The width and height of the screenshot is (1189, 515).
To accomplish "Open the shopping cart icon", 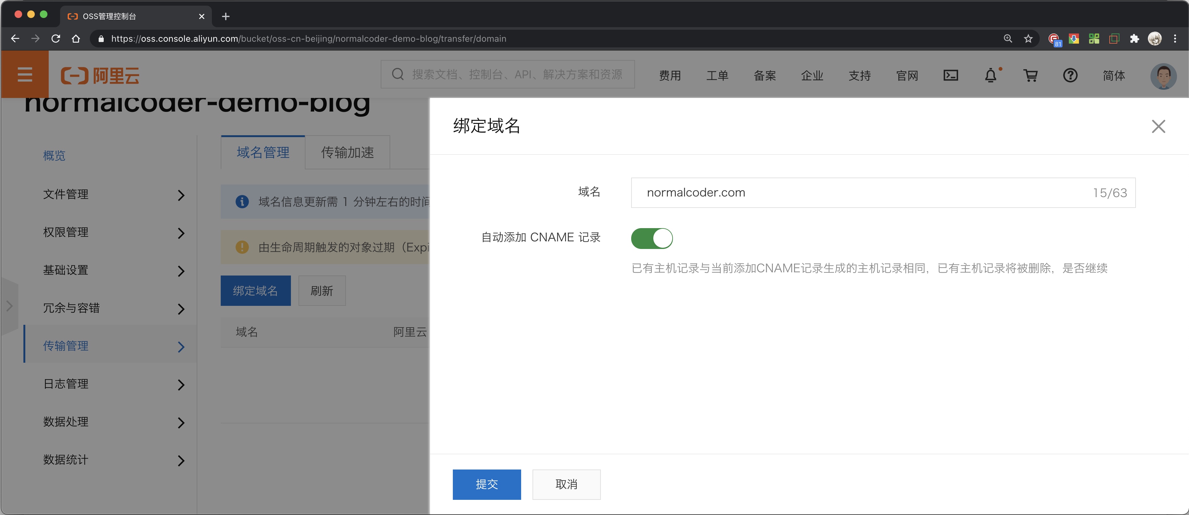I will 1030,75.
